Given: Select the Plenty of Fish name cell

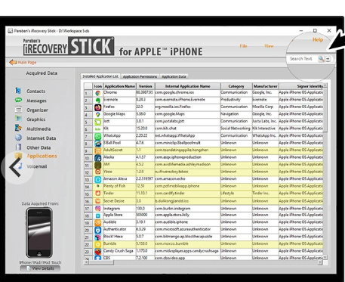Looking at the screenshot, I should (119, 186).
